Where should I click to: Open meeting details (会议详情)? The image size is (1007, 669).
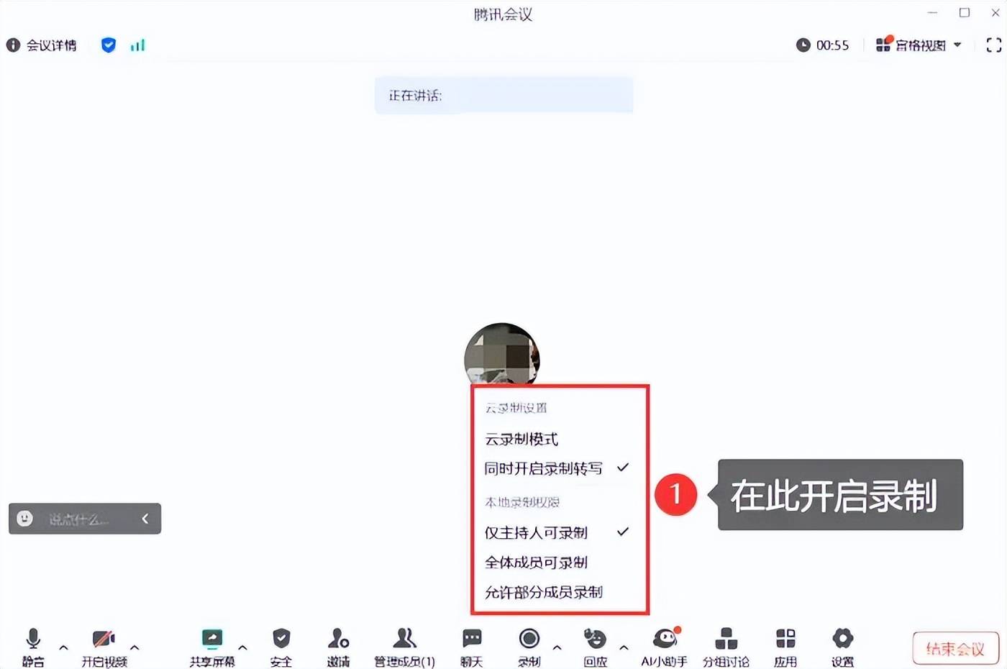tap(41, 45)
